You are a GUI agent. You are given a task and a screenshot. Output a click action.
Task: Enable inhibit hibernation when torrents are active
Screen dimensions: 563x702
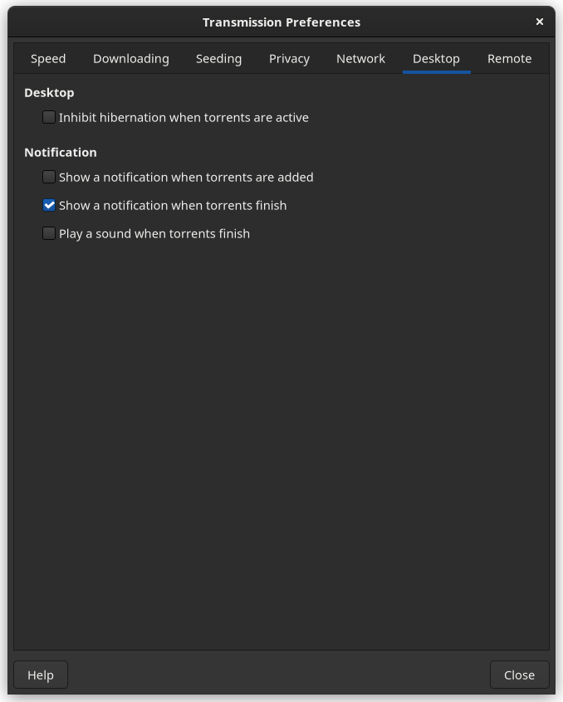pos(48,117)
